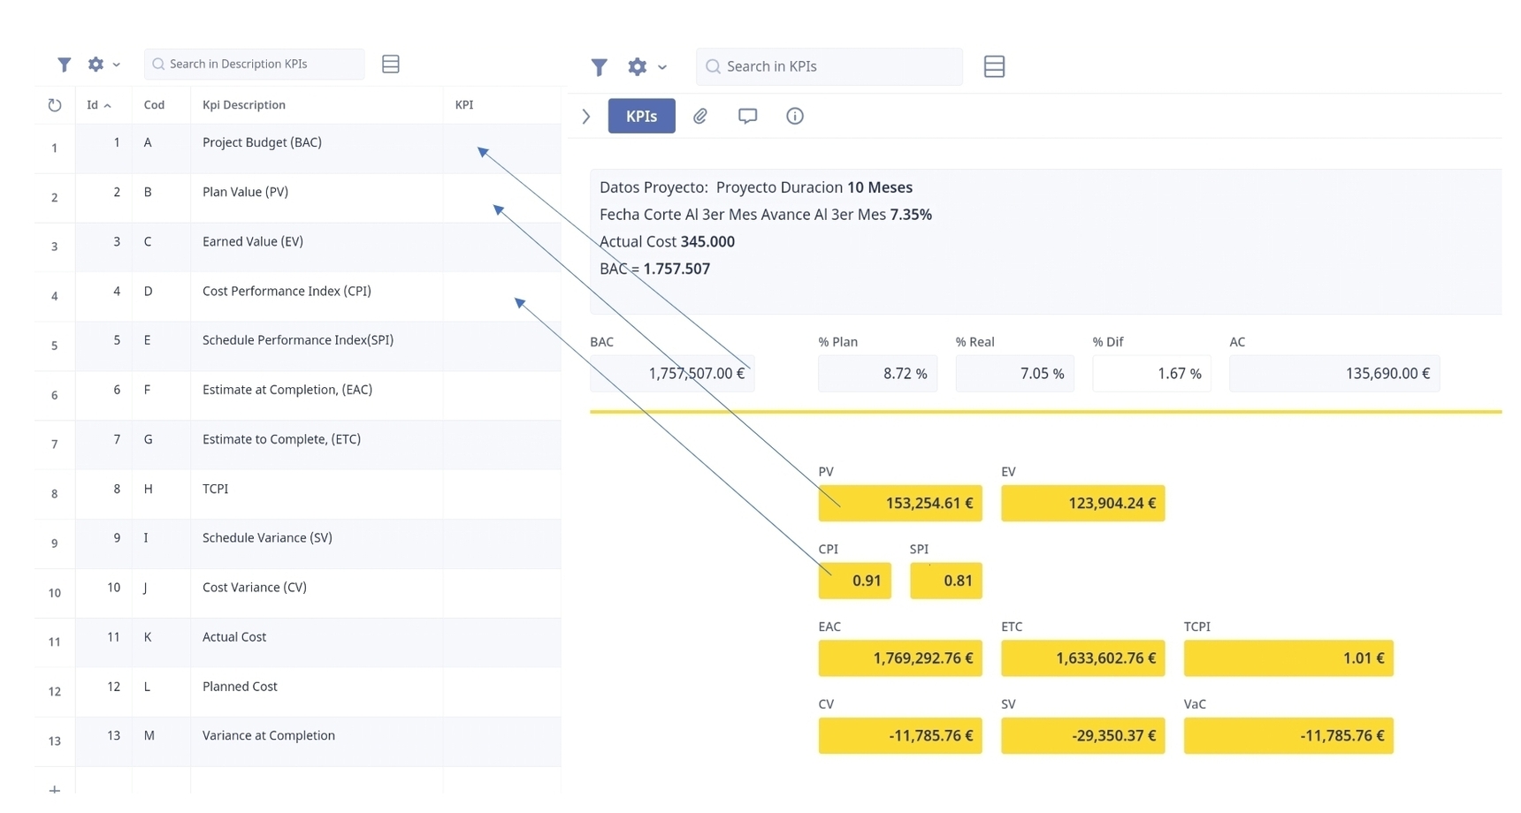Click the refresh icon in table header
Viewport: 1521px width, 813px height.
(x=55, y=105)
